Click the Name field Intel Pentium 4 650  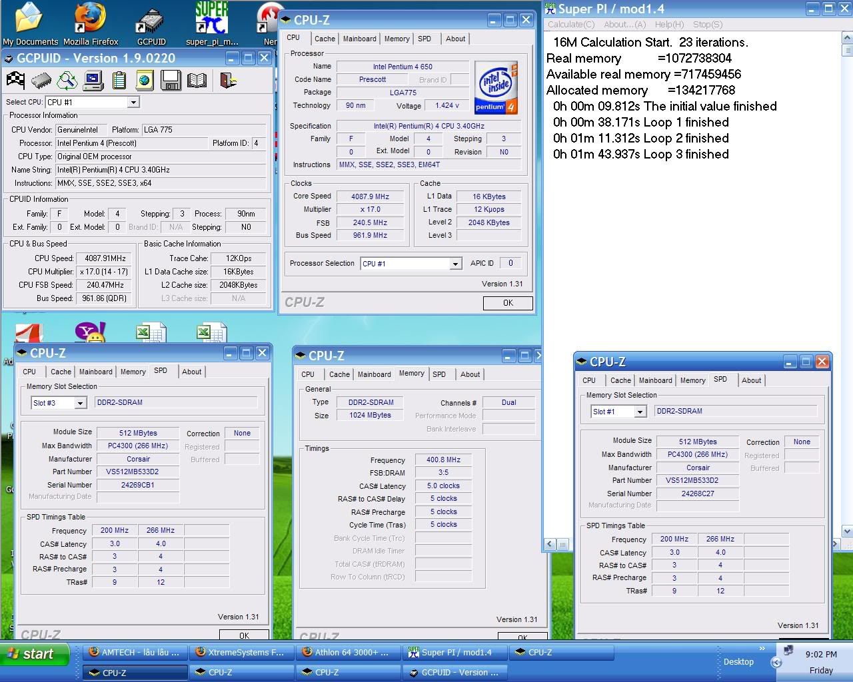[403, 67]
